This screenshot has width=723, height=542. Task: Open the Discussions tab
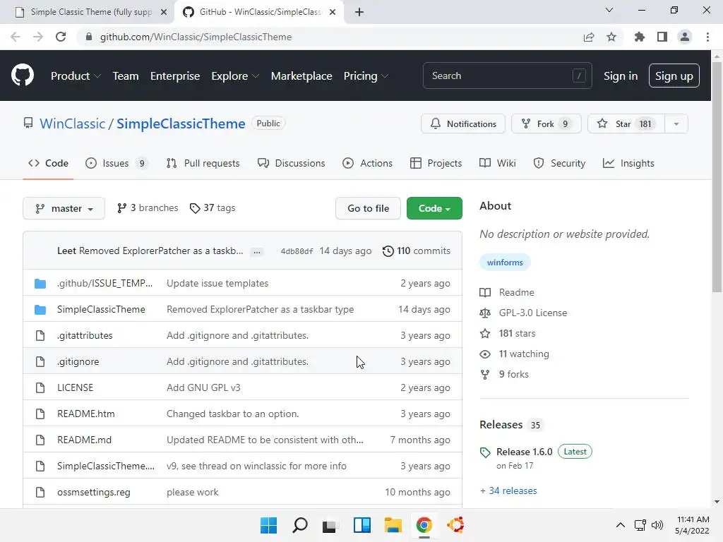(291, 163)
